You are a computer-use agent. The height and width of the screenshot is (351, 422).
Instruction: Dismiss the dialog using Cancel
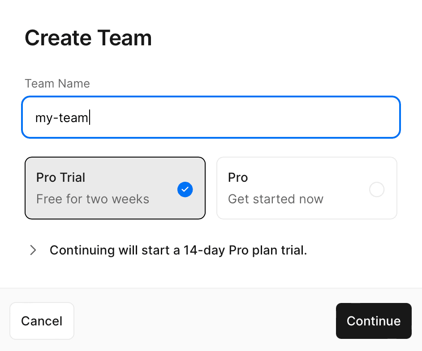pos(42,320)
